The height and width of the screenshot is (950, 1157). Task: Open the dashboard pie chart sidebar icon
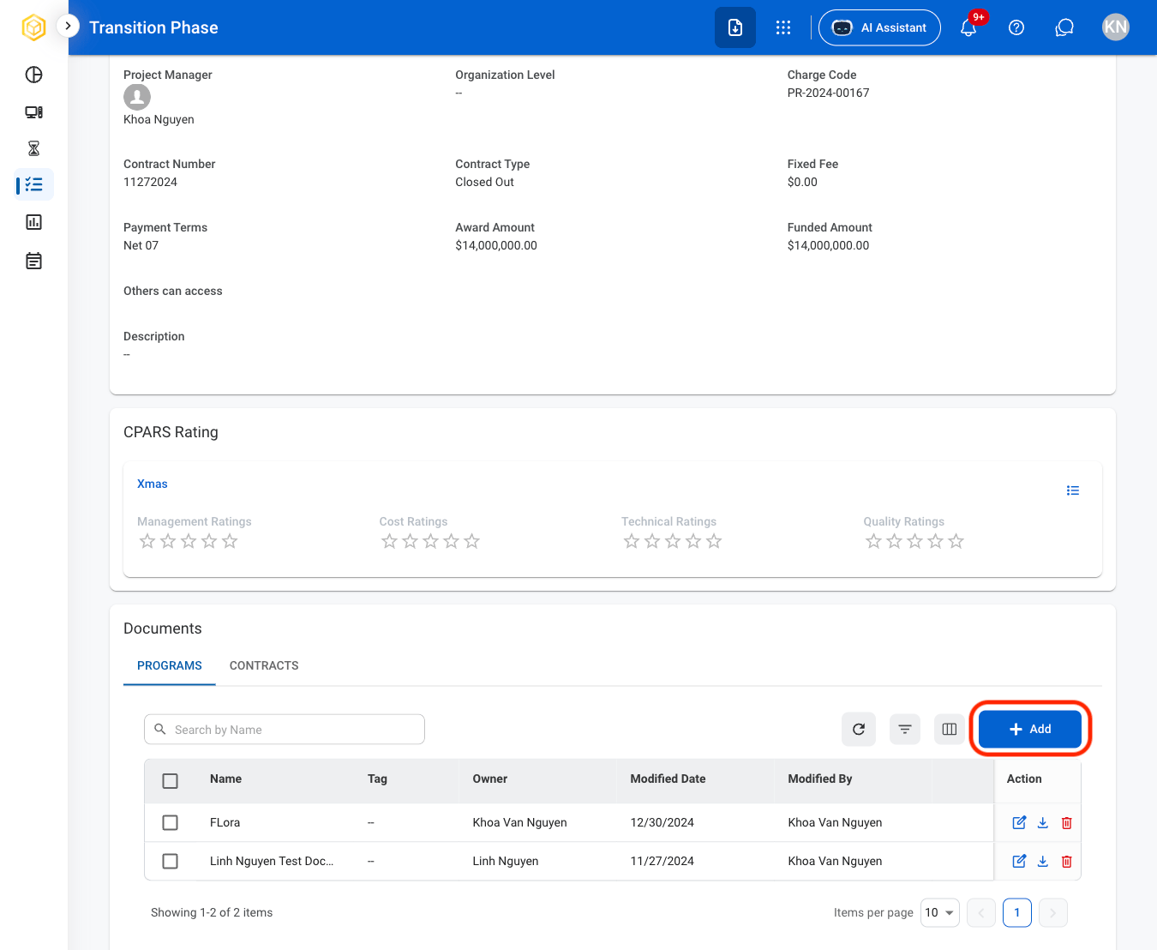[x=33, y=75]
